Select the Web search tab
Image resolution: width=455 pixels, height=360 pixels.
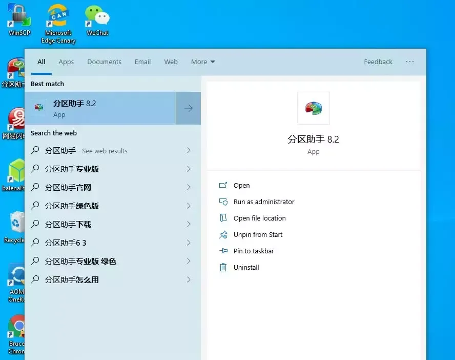171,62
